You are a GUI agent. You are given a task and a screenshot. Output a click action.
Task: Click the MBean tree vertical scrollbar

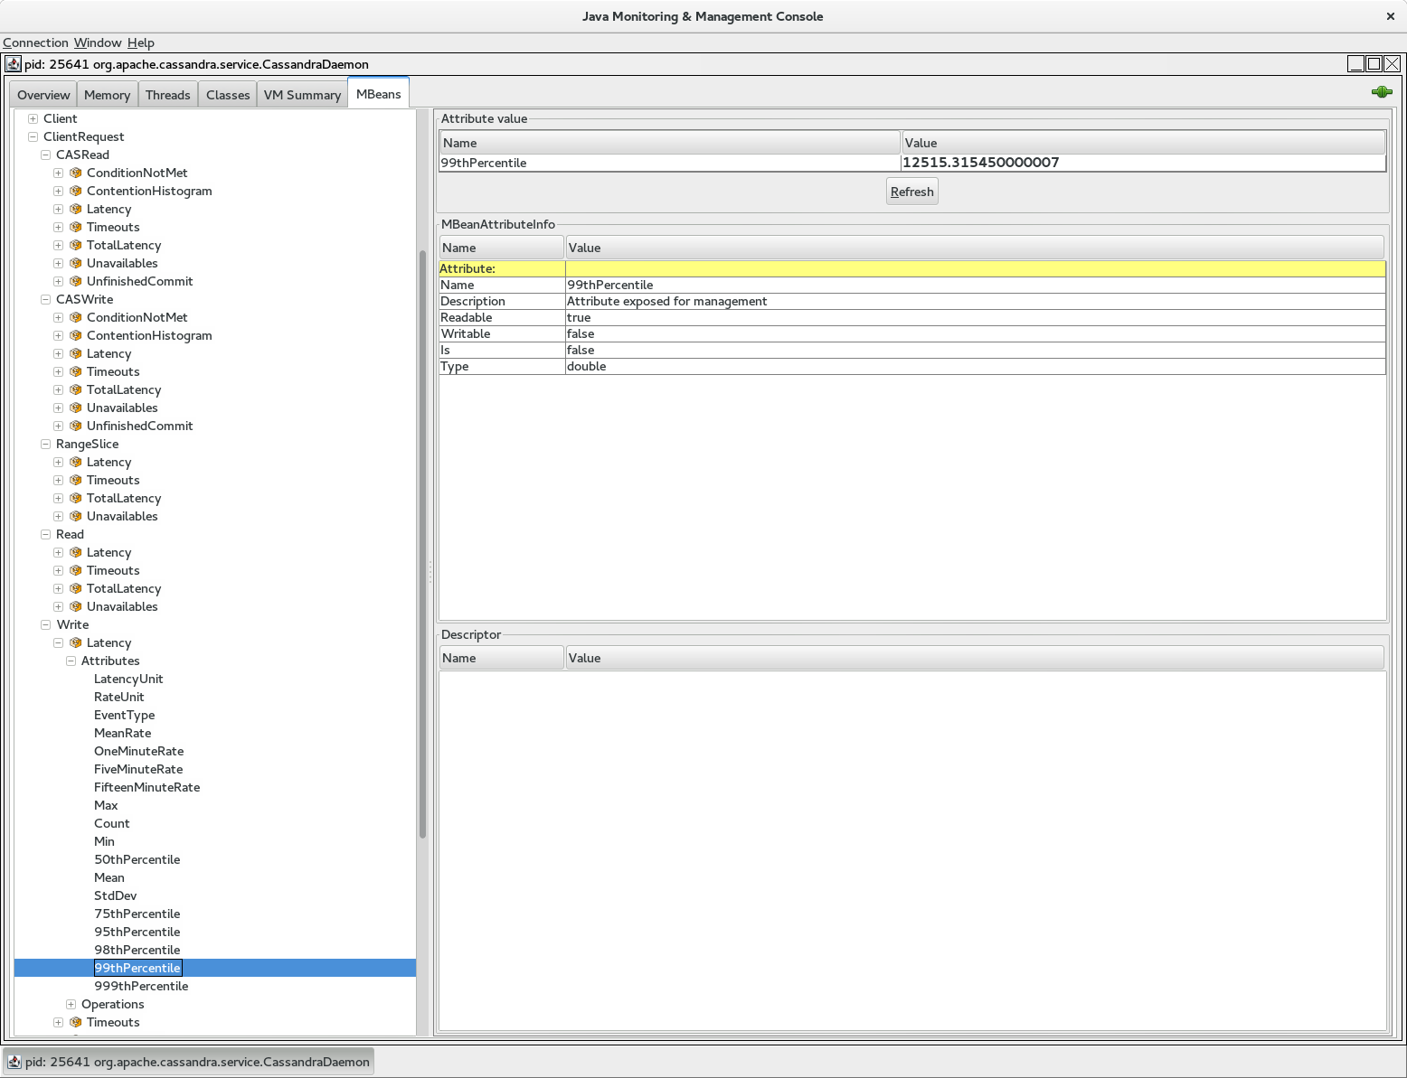[422, 542]
